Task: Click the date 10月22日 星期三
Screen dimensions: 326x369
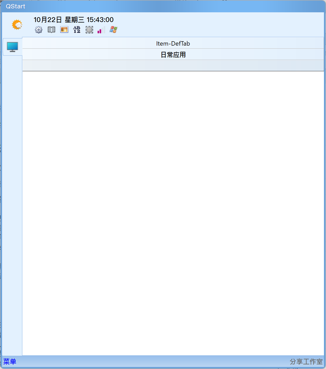Action: tap(58, 20)
